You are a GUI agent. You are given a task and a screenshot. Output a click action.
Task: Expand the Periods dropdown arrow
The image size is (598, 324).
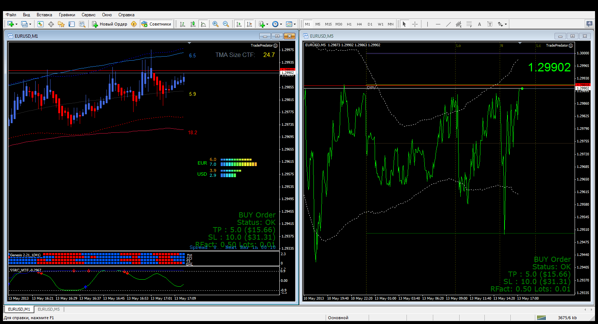pyautogui.click(x=281, y=24)
